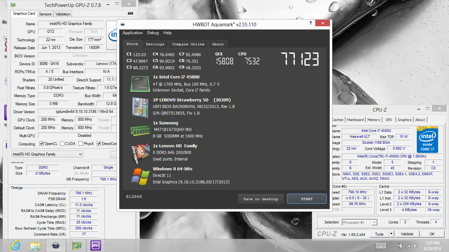Image resolution: width=449 pixels, height=252 pixels.
Task: Open the Compare Online tab
Action: pos(188,44)
